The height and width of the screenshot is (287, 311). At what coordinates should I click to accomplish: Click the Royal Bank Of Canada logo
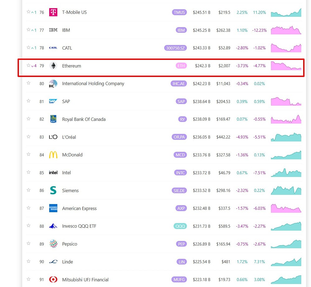click(53, 119)
